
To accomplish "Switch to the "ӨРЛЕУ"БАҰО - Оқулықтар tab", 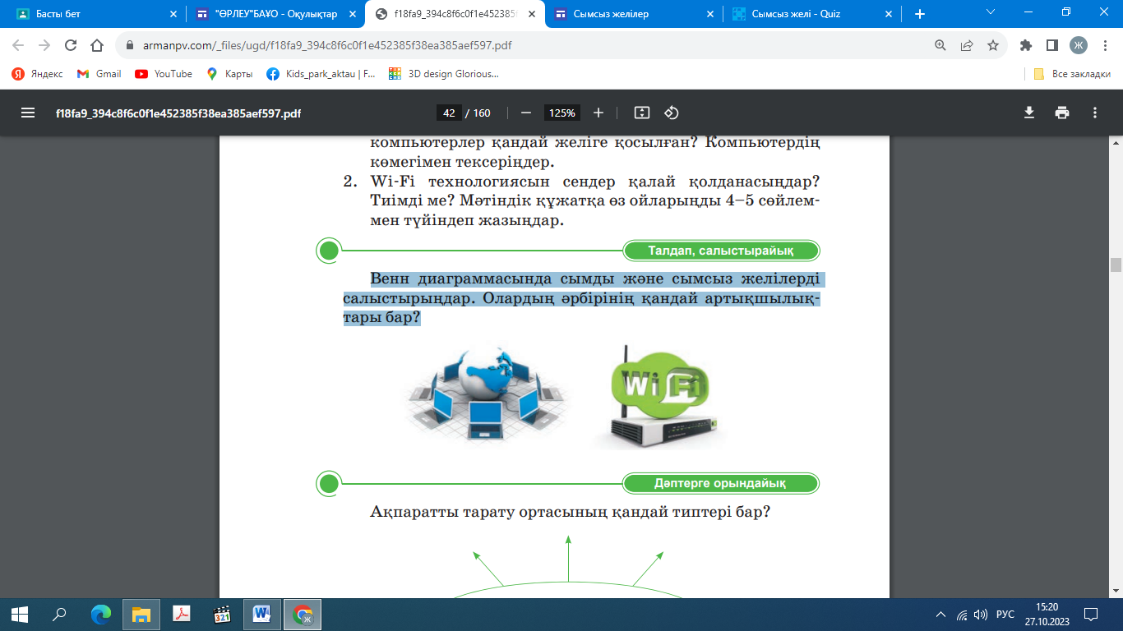I will click(x=277, y=14).
